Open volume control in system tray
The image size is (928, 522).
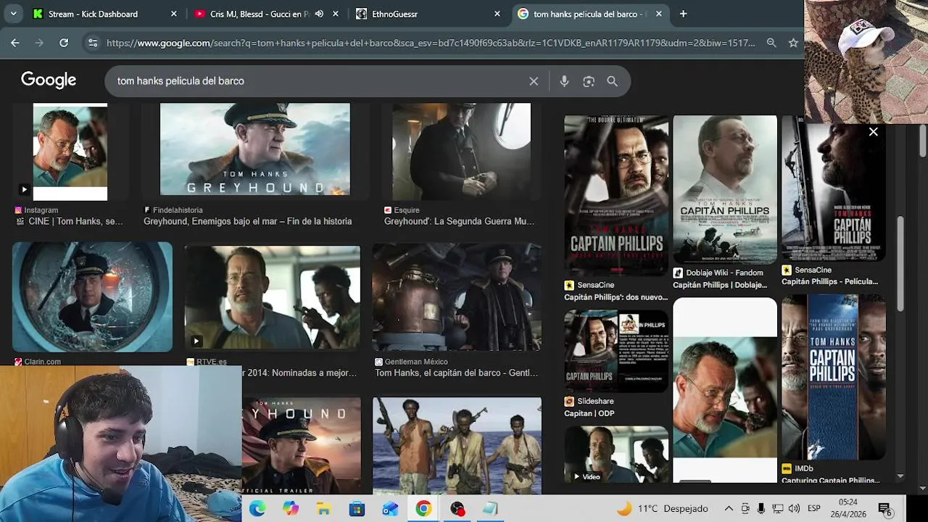[x=794, y=509]
